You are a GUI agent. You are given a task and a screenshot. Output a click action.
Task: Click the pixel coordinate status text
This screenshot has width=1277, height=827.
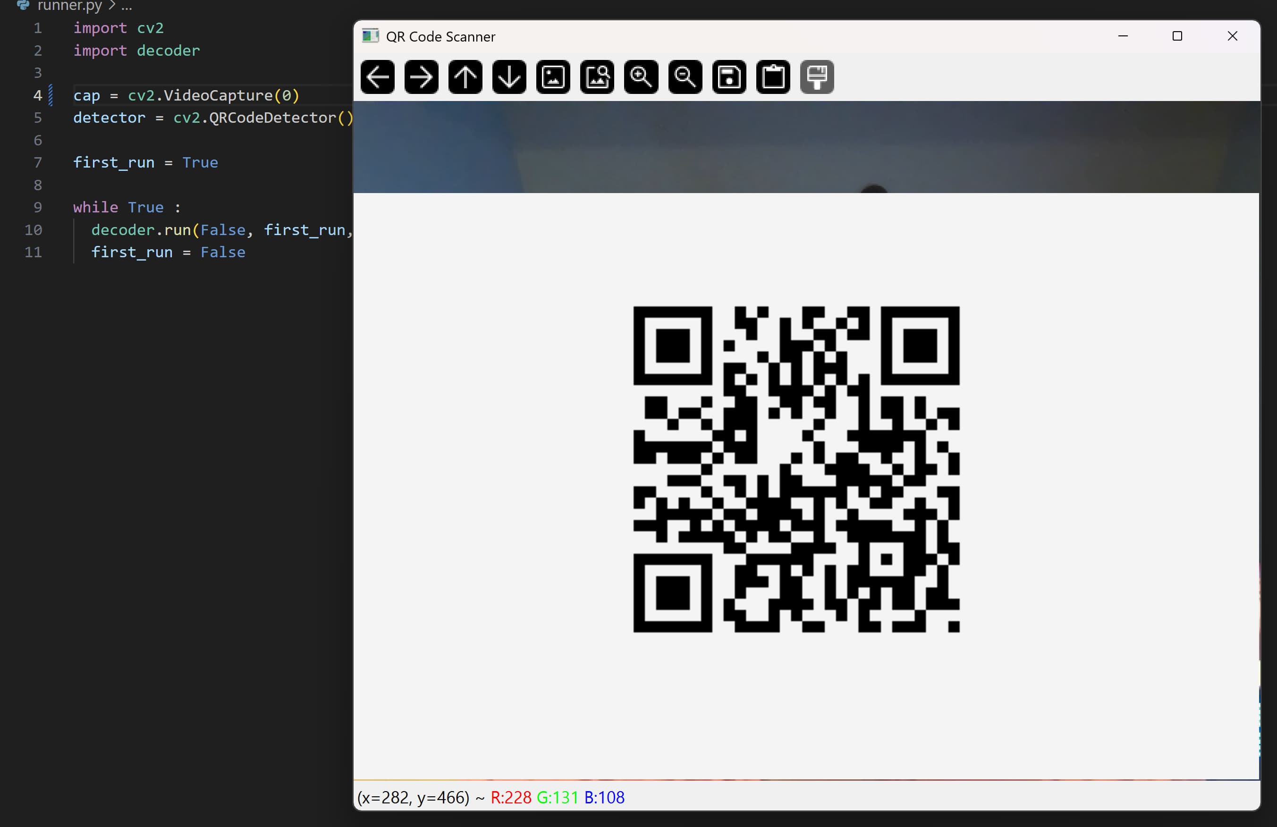coord(491,798)
